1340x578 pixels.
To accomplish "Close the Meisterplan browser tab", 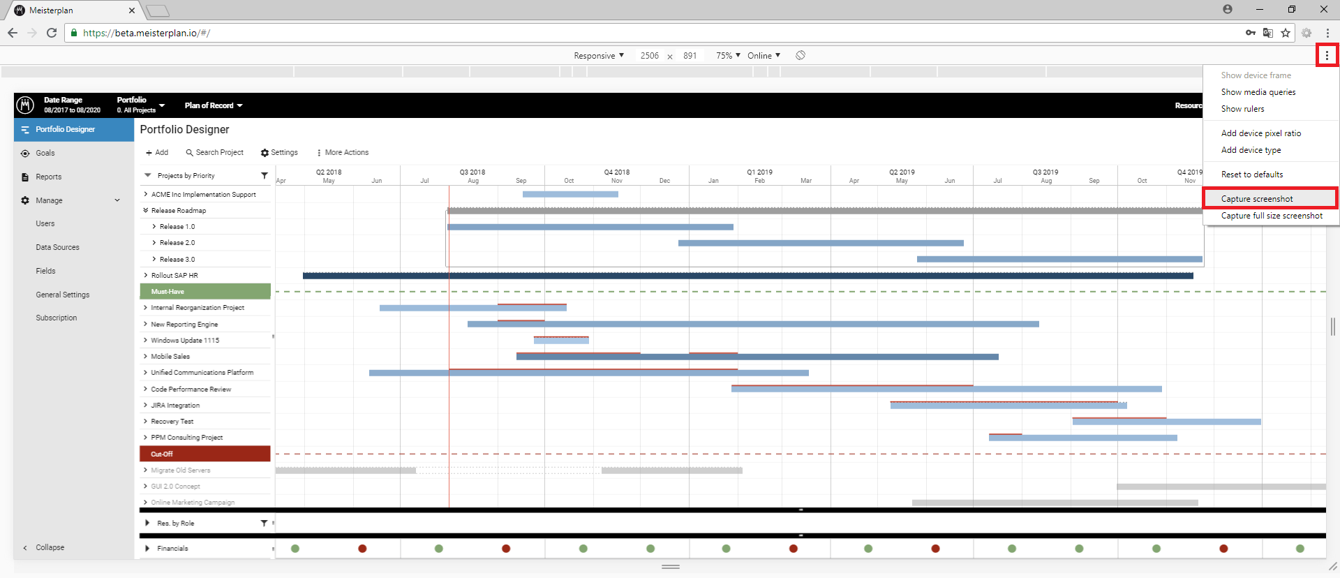I will click(132, 10).
